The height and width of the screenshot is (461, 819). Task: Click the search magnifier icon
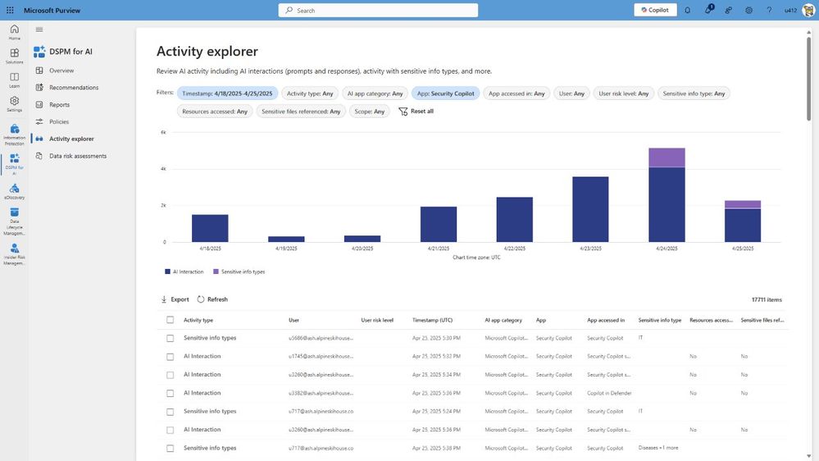click(x=289, y=10)
